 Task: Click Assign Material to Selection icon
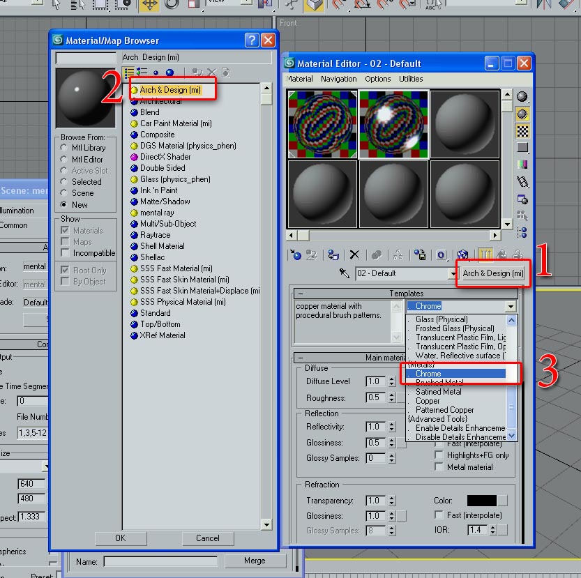point(333,254)
